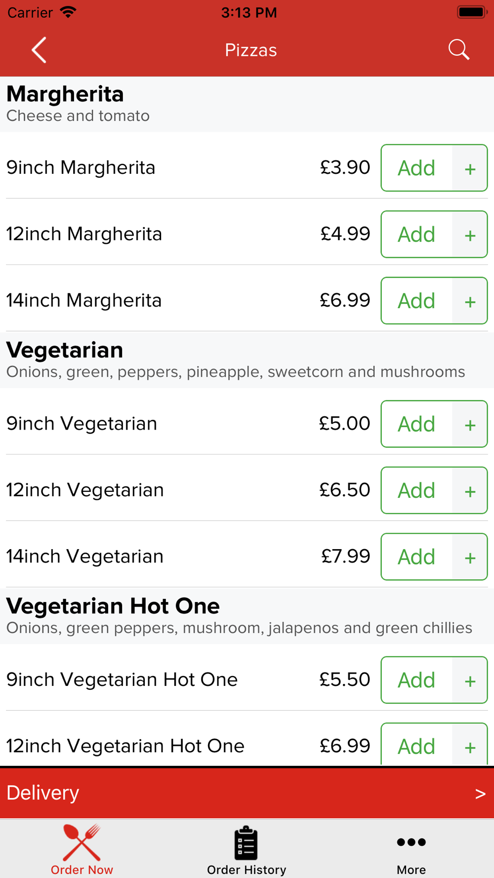Open Order Now fork and spoon tab
494x878 pixels.
(82, 849)
